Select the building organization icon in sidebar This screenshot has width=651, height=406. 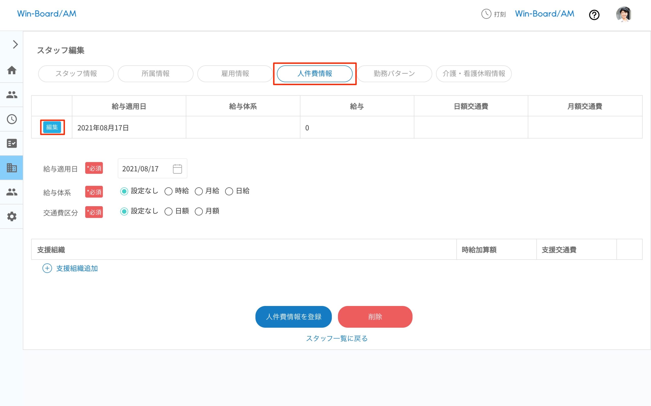click(x=11, y=168)
